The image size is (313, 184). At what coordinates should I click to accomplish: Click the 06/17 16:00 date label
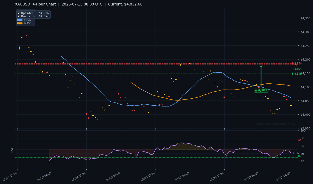(10, 176)
